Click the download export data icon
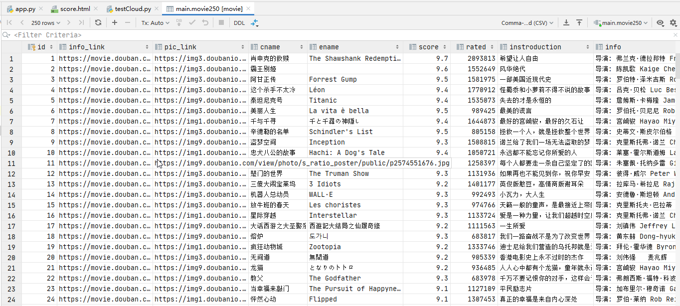Viewport: 680px width, 306px height. coord(566,23)
